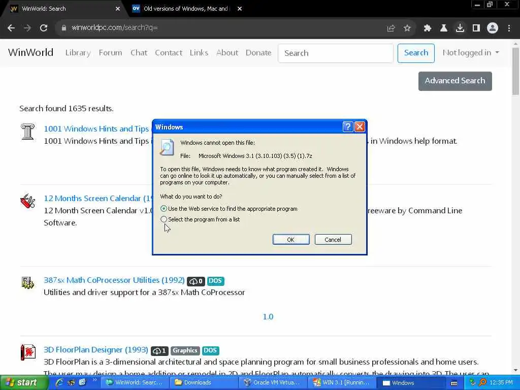520x390 pixels.
Task: Go back in browser history
Action: point(11,28)
